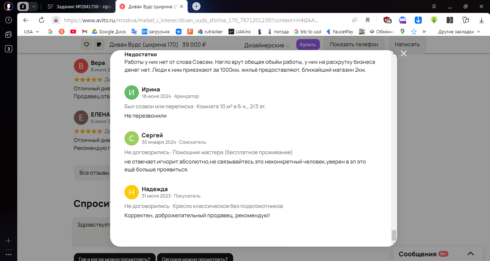The width and height of the screenshot is (490, 261).
Task: Open the Yandex bookmark icon
Action: point(62,32)
